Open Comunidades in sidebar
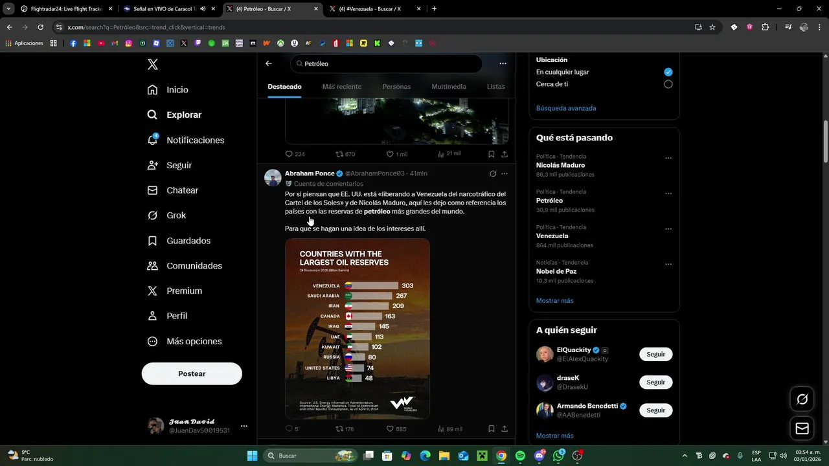The height and width of the screenshot is (466, 829). (x=184, y=266)
